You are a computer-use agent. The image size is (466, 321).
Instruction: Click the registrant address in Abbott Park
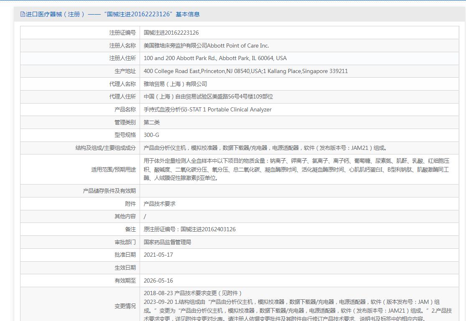(215, 58)
